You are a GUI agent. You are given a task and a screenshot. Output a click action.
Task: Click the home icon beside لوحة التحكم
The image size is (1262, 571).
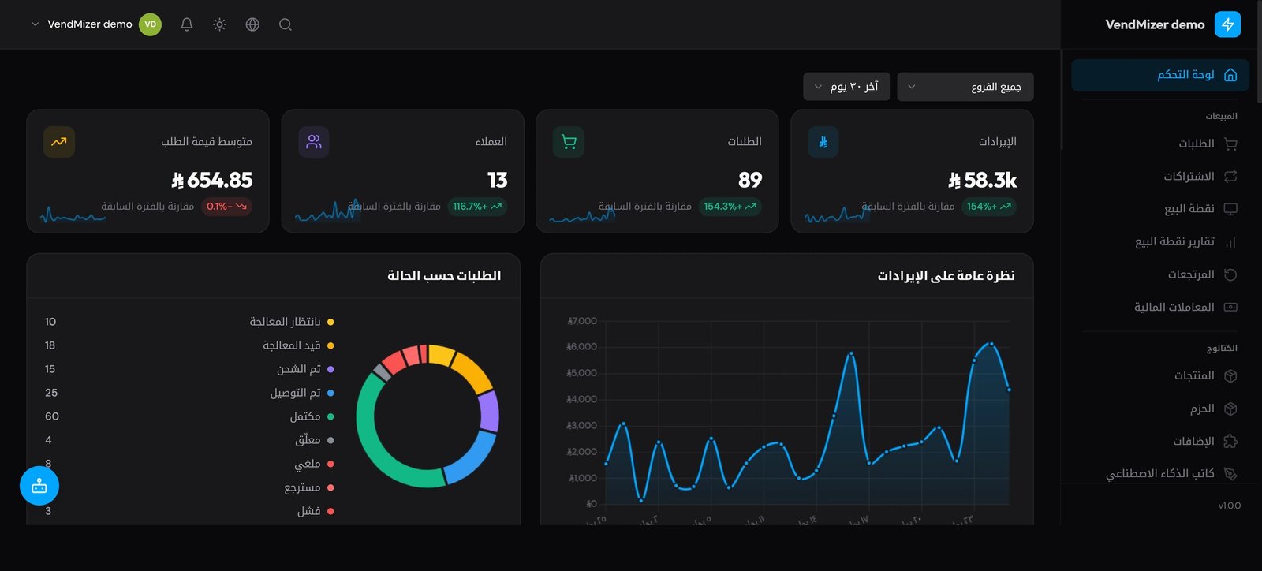click(1230, 75)
